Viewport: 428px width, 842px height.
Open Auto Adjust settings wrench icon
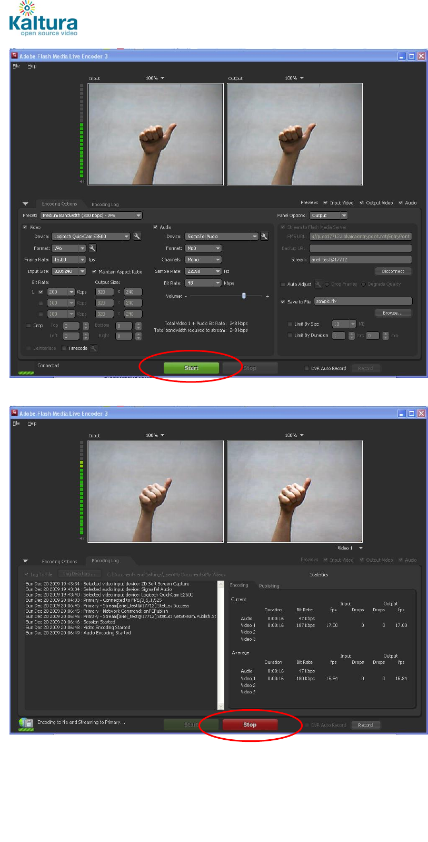(318, 284)
